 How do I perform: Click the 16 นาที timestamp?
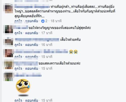coord(47,45)
